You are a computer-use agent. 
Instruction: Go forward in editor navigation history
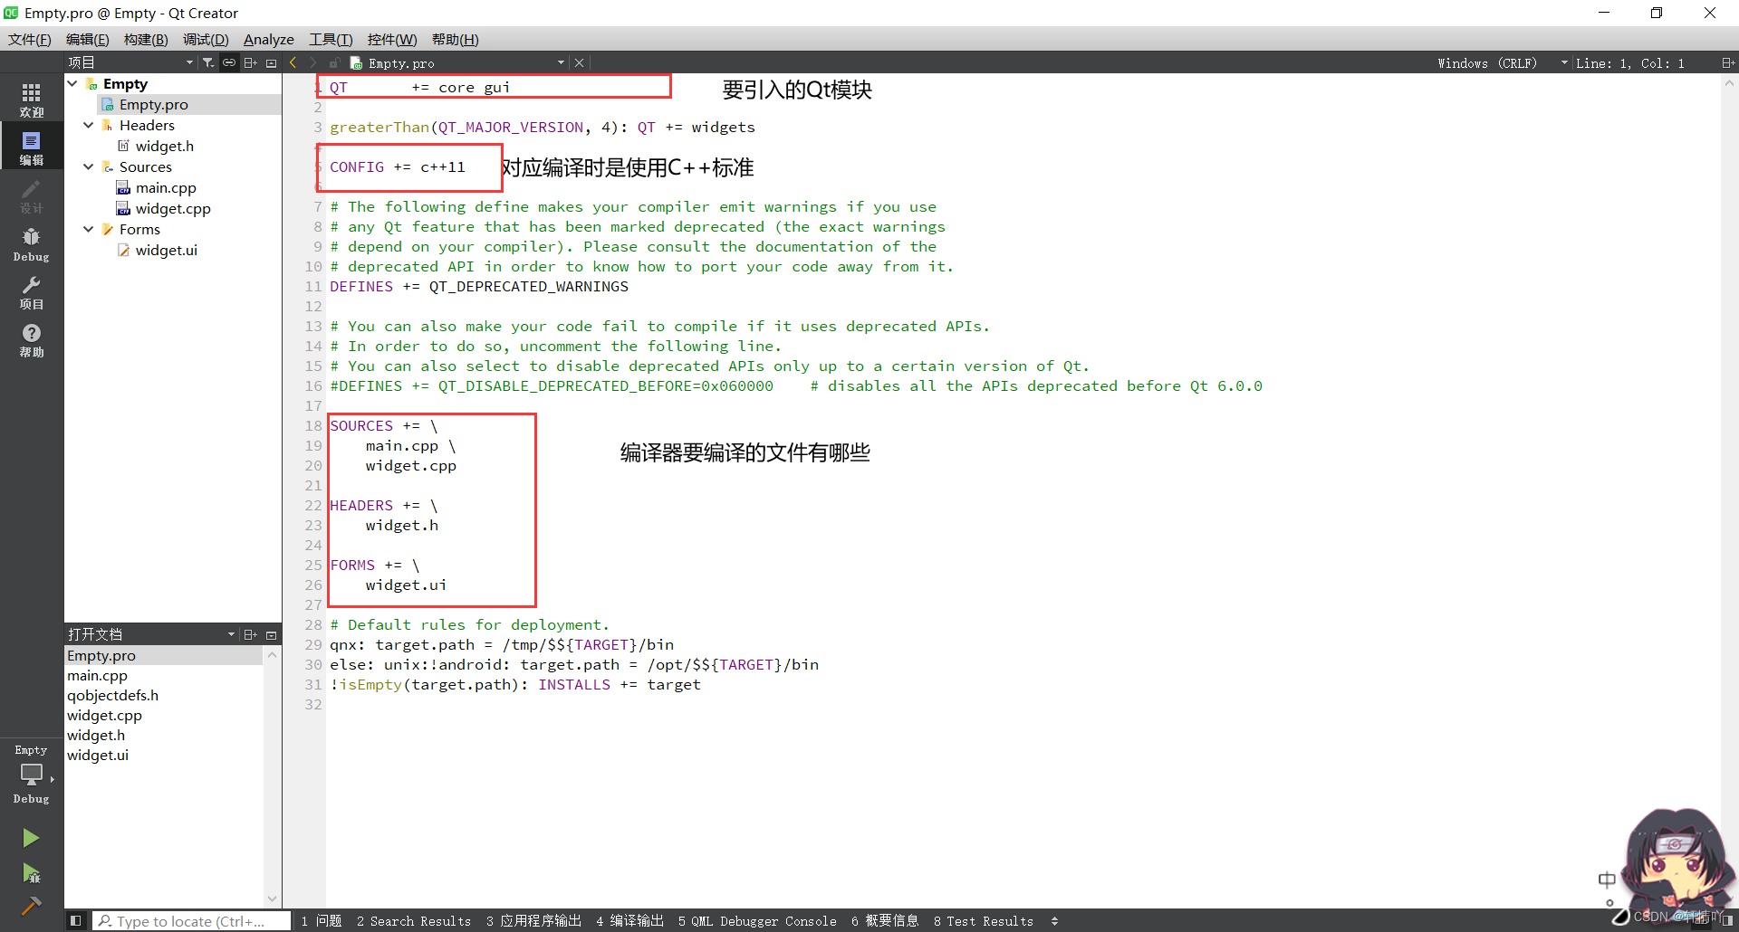tap(313, 62)
